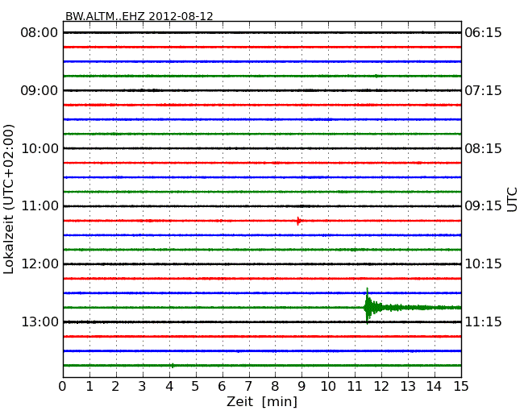Click the 11:15 UTC tick label
Screen dimensions: 524x419
483,322
